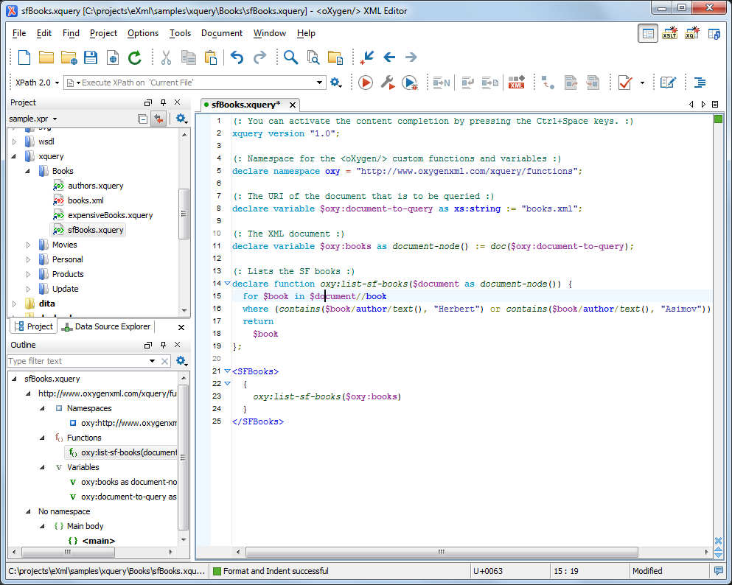
Task: Open Database perspective icon
Action: (x=714, y=34)
